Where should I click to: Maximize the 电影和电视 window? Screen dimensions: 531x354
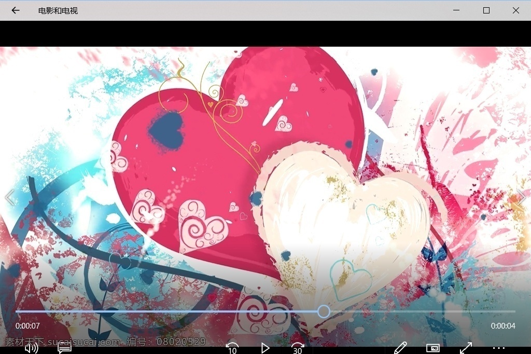486,10
